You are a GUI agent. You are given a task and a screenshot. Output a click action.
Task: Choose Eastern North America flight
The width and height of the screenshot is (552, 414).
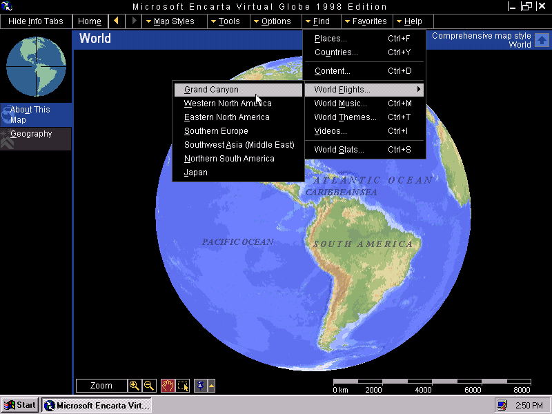(238, 117)
